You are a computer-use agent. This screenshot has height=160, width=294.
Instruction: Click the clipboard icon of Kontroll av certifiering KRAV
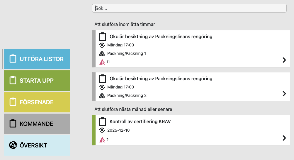click(102, 121)
